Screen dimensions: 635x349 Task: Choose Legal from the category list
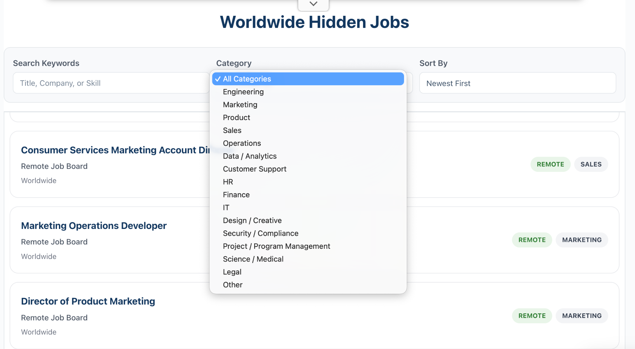point(308,272)
